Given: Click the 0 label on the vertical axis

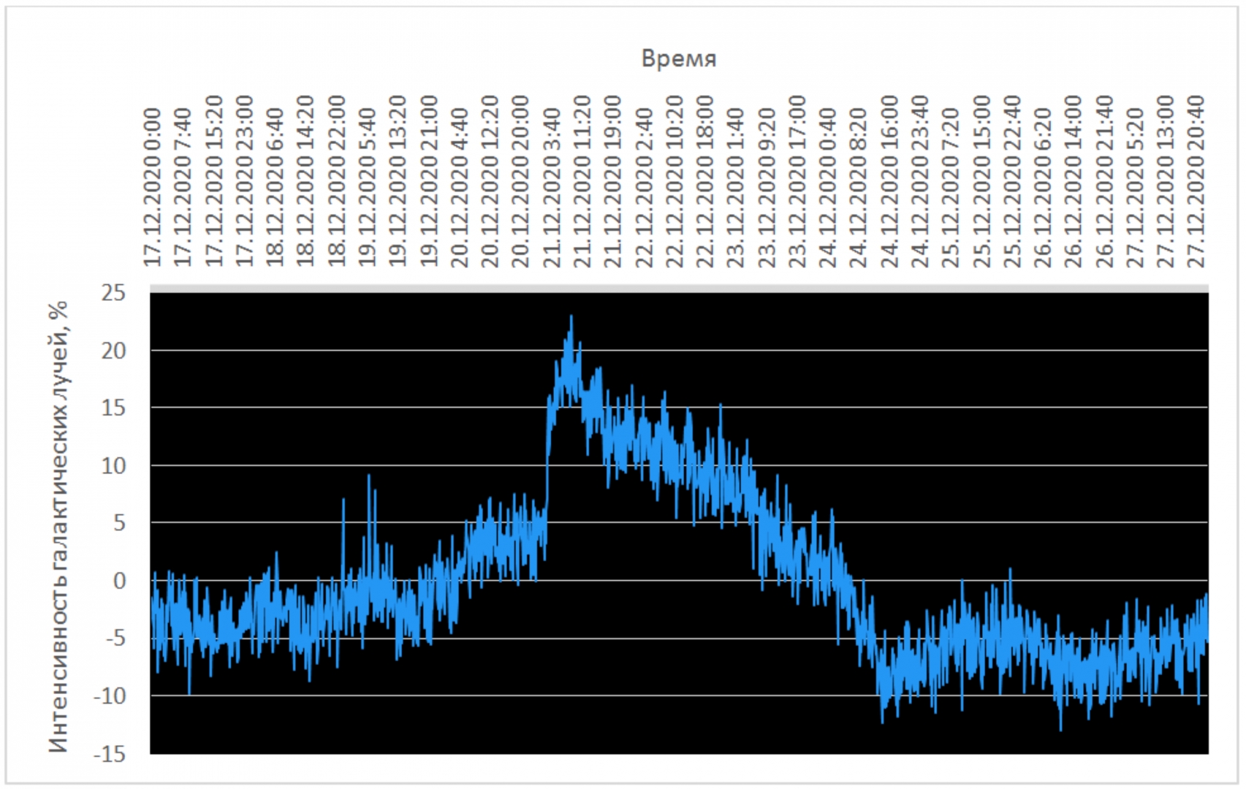Looking at the screenshot, I should click(x=119, y=581).
